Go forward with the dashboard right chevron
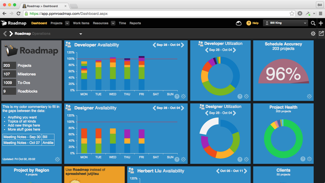This screenshot has height=183, width=325. click(11, 33)
